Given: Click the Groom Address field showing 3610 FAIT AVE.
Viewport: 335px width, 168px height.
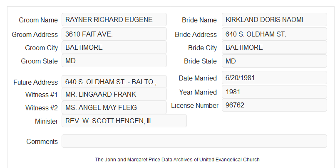Looking at the screenshot, I should [114, 34].
